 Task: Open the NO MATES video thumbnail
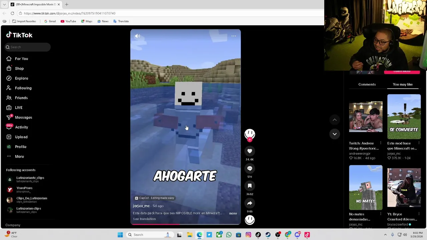(x=366, y=187)
